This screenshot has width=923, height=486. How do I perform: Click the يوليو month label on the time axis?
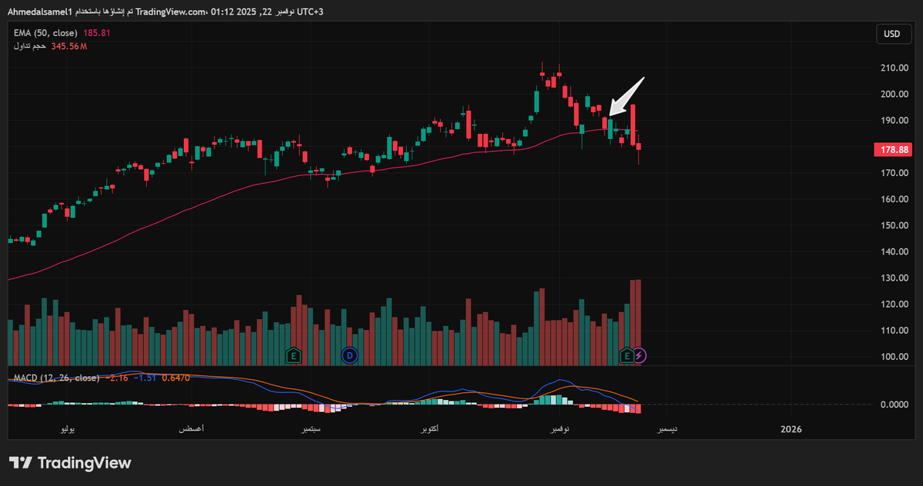[x=68, y=430]
